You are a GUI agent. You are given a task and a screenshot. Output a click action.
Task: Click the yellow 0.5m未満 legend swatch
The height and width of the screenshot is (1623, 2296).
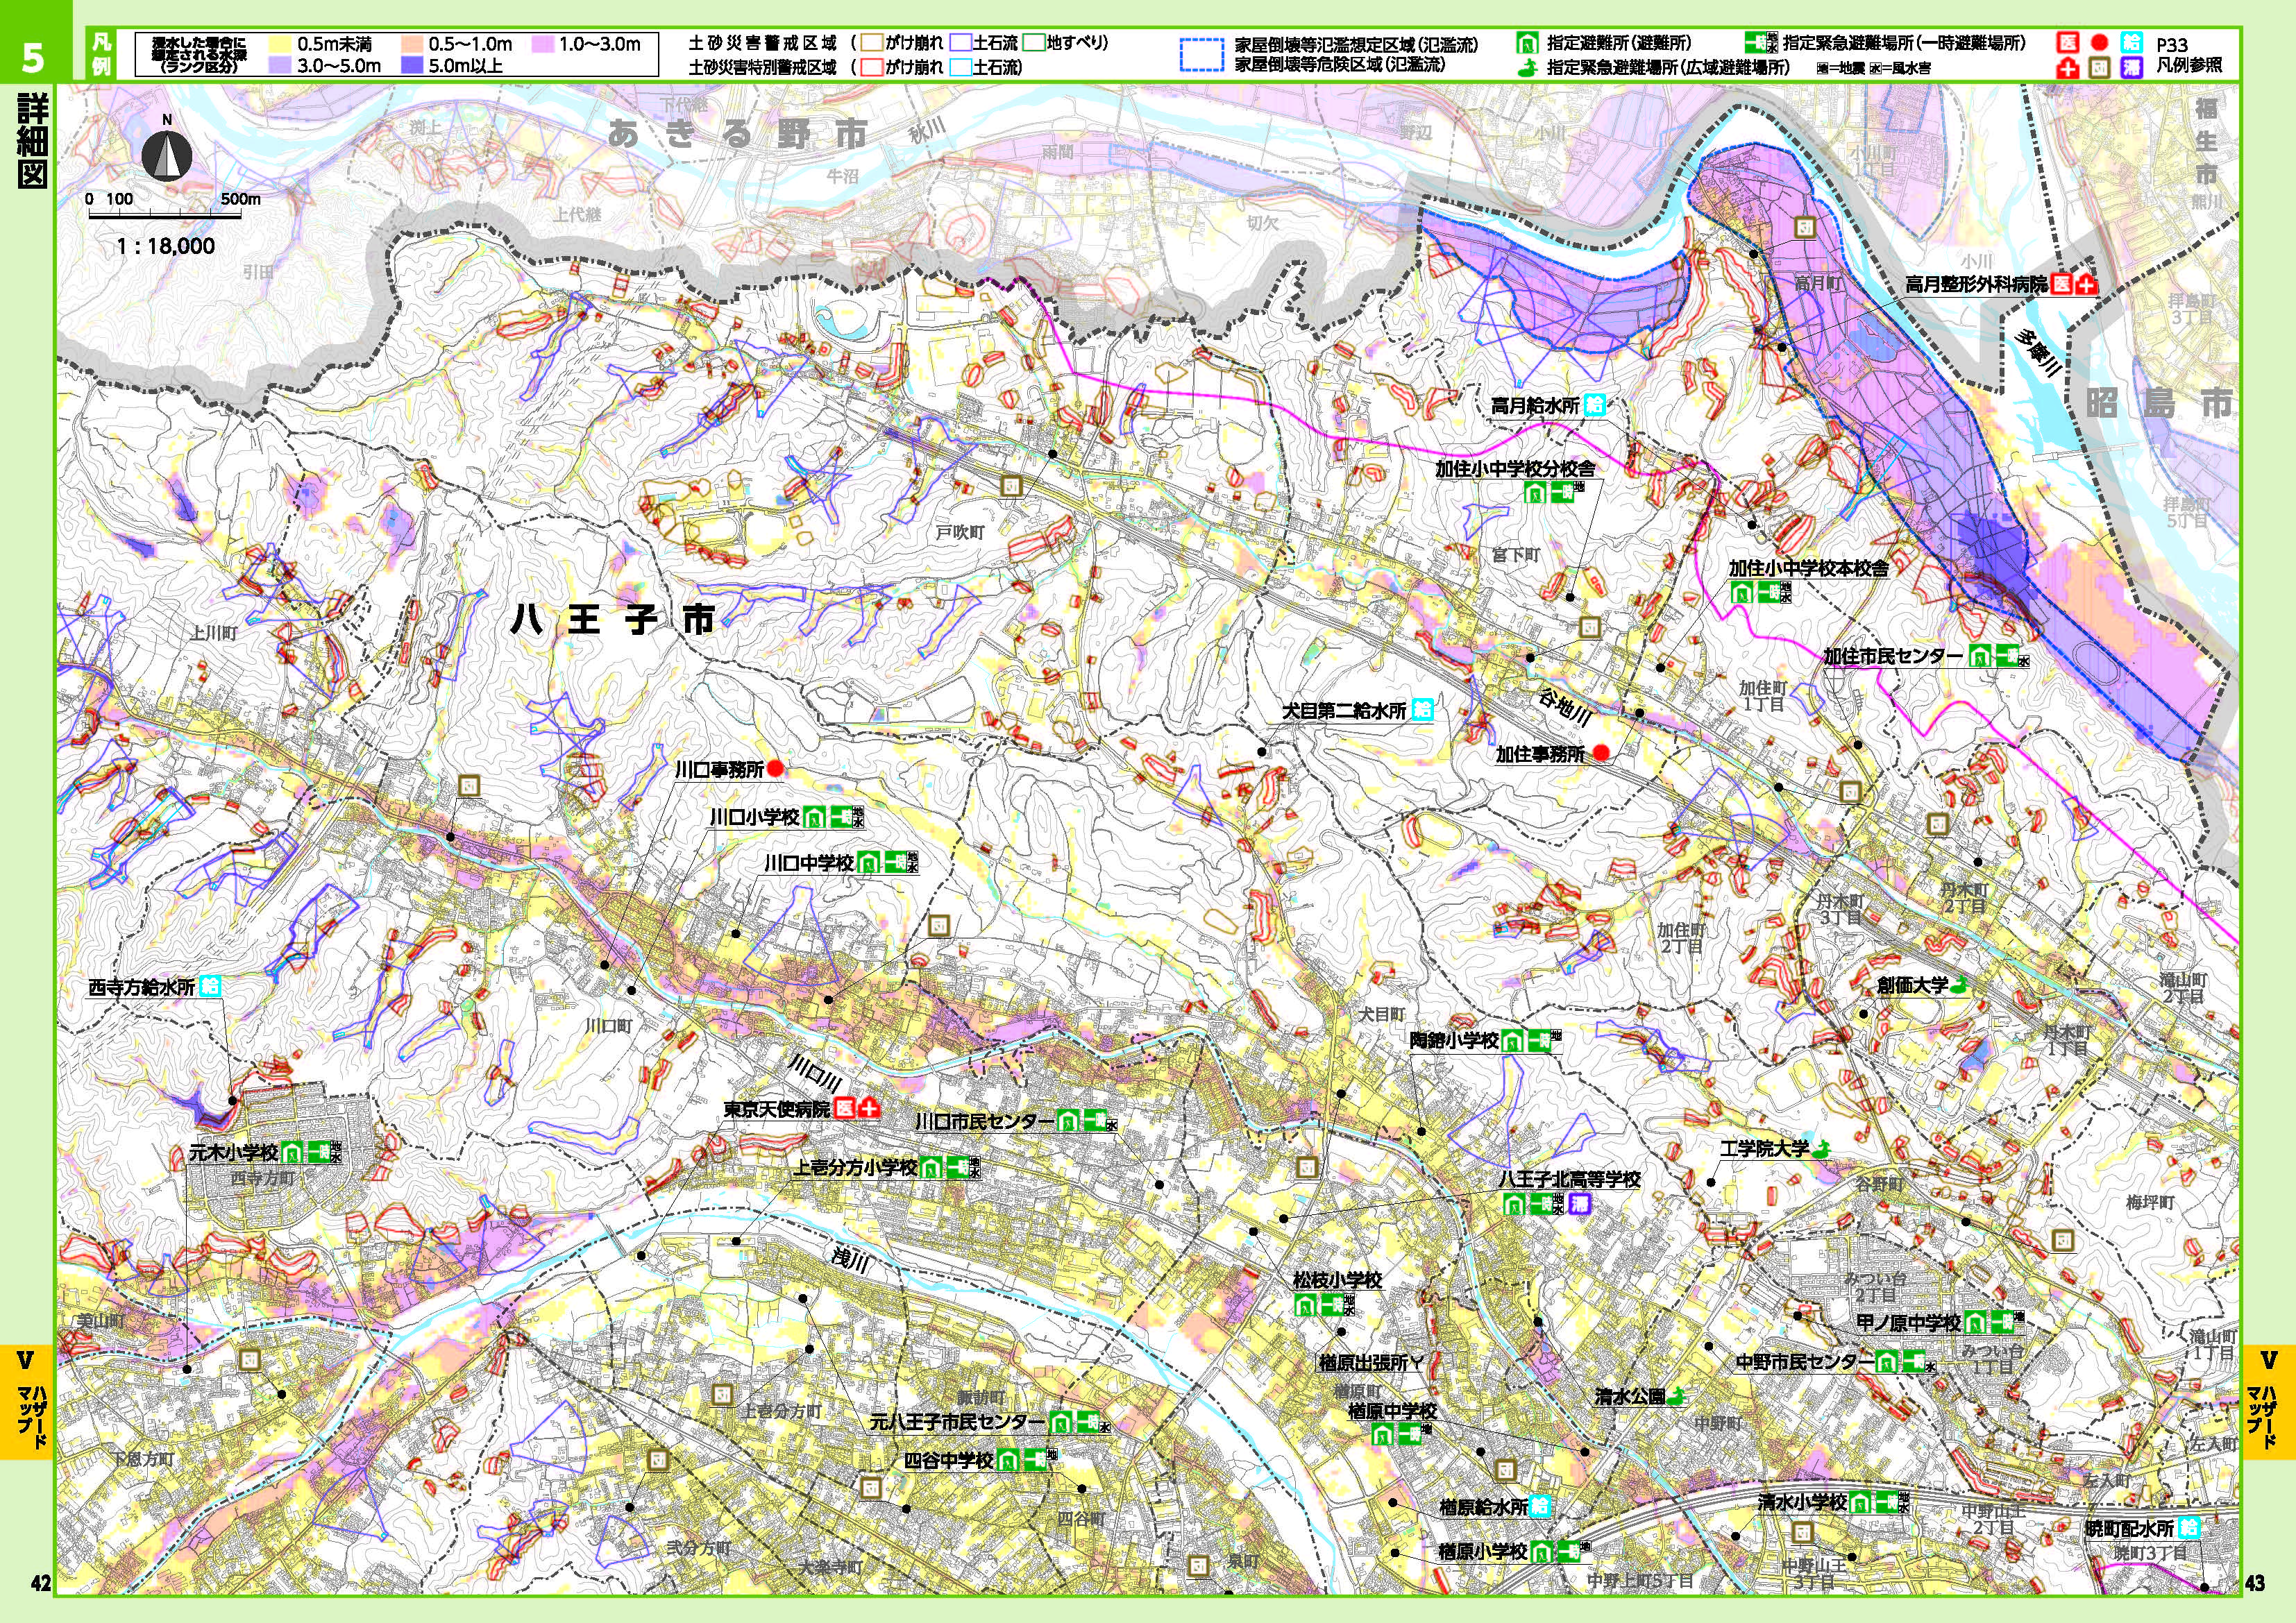(279, 44)
